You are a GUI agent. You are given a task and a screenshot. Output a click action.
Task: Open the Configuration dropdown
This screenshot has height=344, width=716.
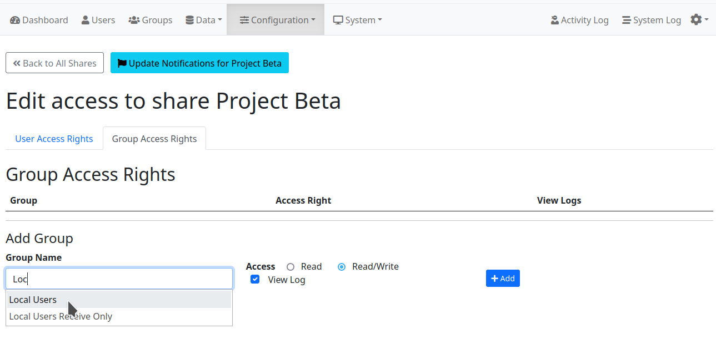pos(276,19)
